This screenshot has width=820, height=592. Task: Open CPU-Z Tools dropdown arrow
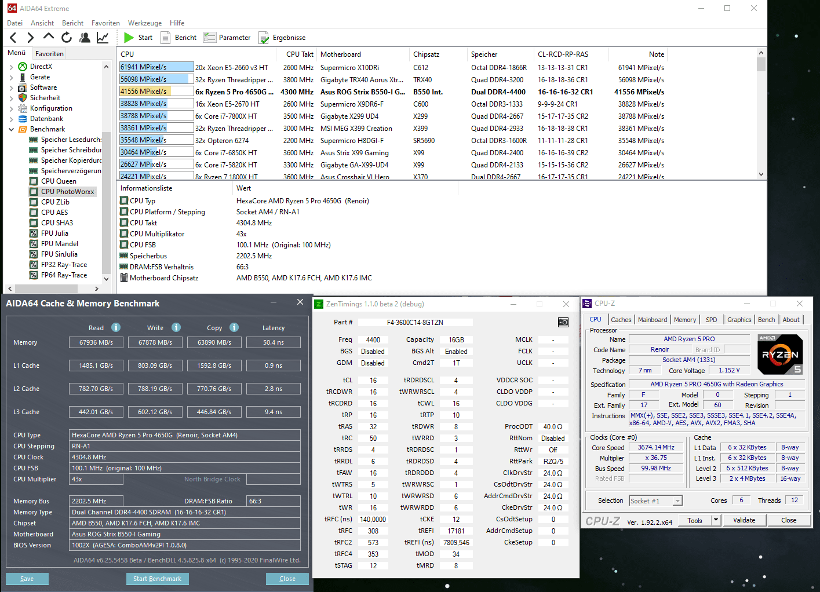(716, 520)
